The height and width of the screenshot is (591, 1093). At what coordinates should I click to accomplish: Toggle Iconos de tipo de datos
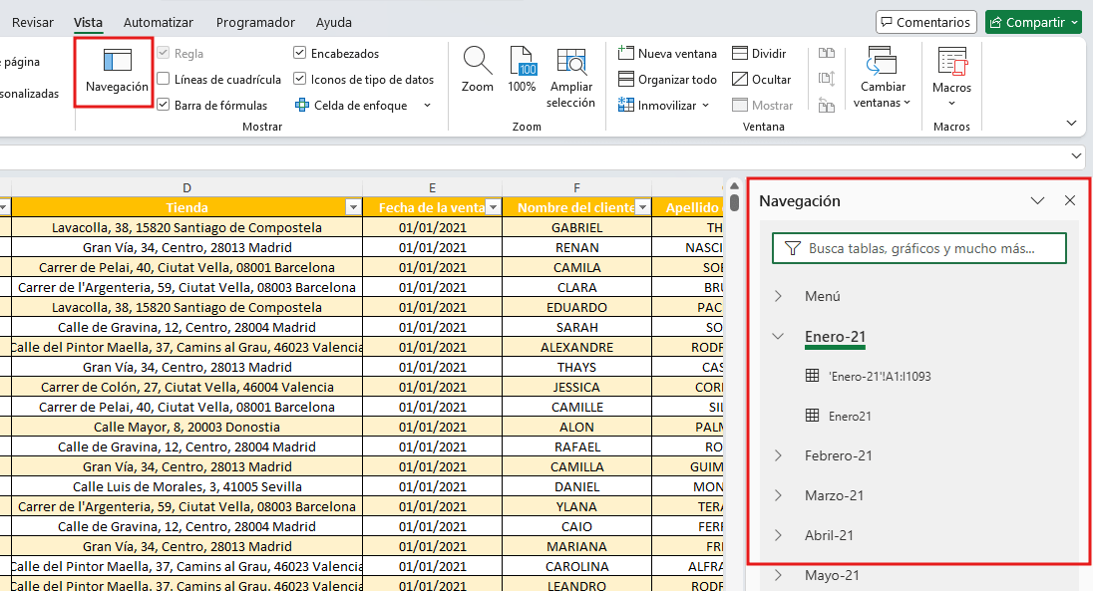[x=300, y=79]
